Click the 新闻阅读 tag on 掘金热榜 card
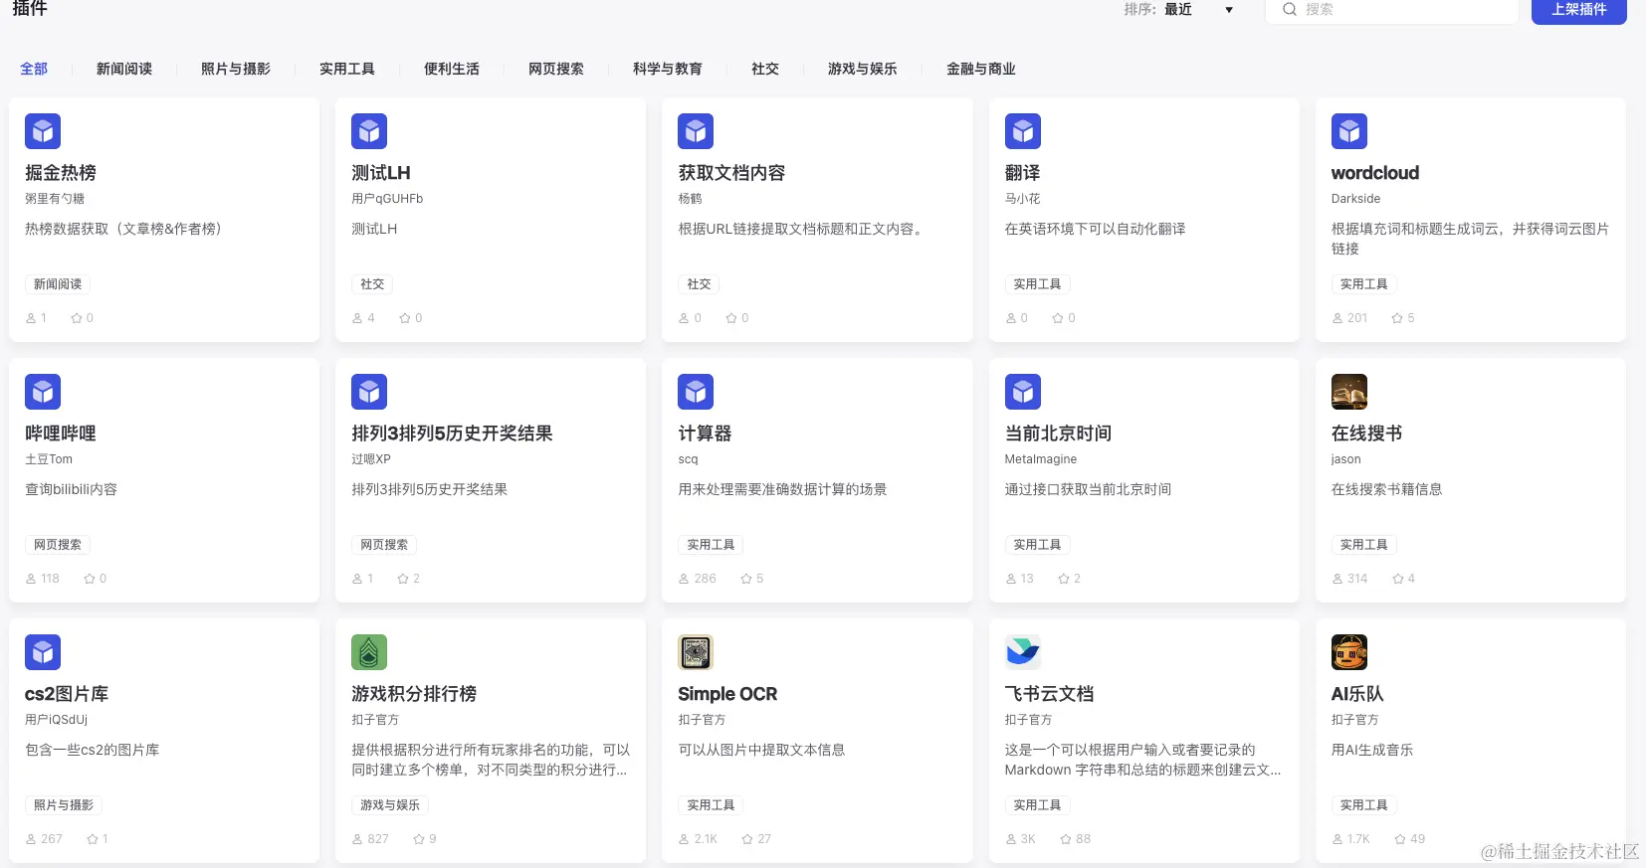Viewport: 1646px width, 868px height. click(x=58, y=284)
